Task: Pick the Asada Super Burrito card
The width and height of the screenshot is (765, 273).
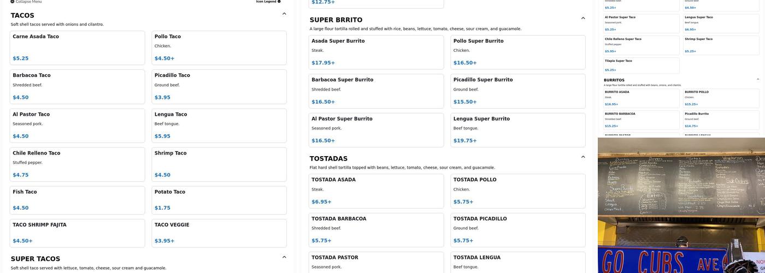Action: coord(376,52)
